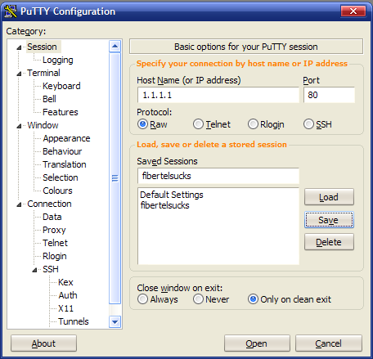The width and height of the screenshot is (373, 359).
Task: Click the Host Name input field
Action: (218, 95)
